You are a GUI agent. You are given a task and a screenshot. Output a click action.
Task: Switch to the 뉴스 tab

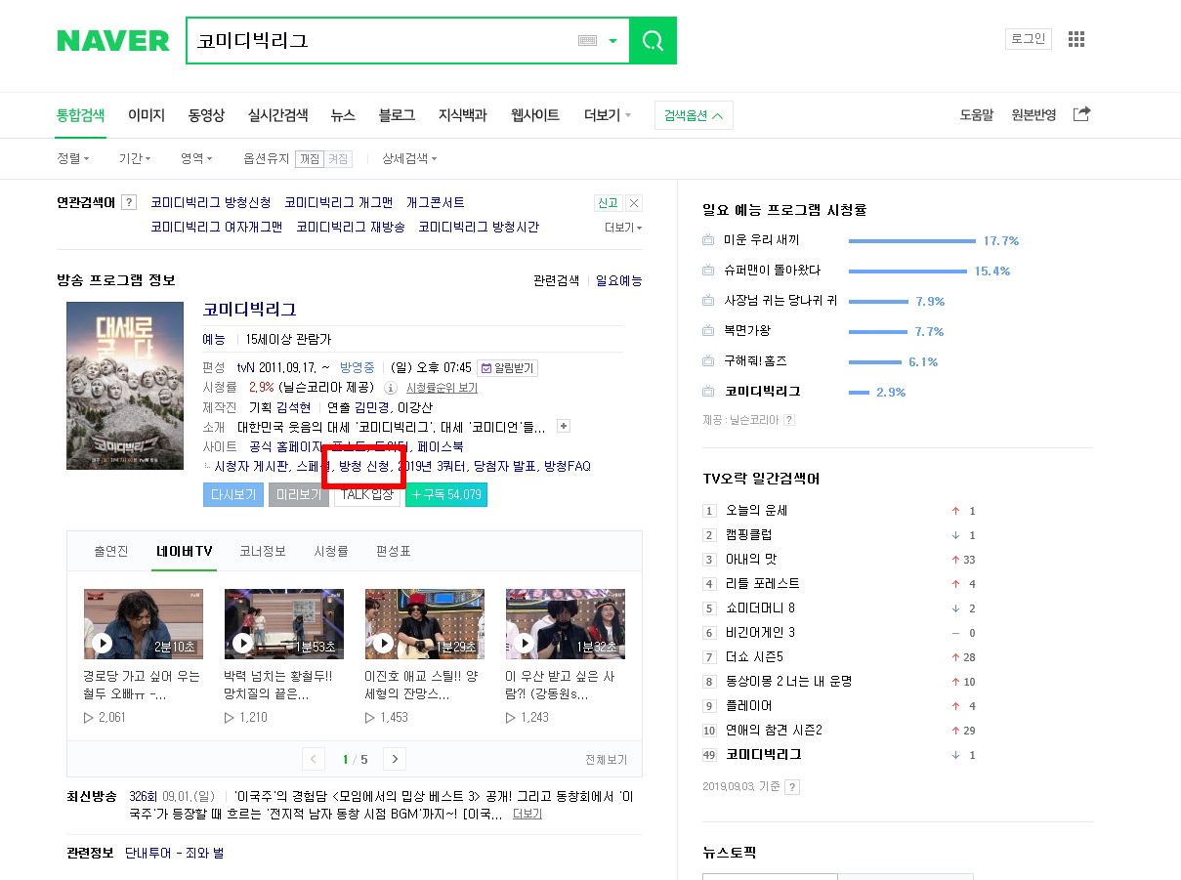point(343,115)
